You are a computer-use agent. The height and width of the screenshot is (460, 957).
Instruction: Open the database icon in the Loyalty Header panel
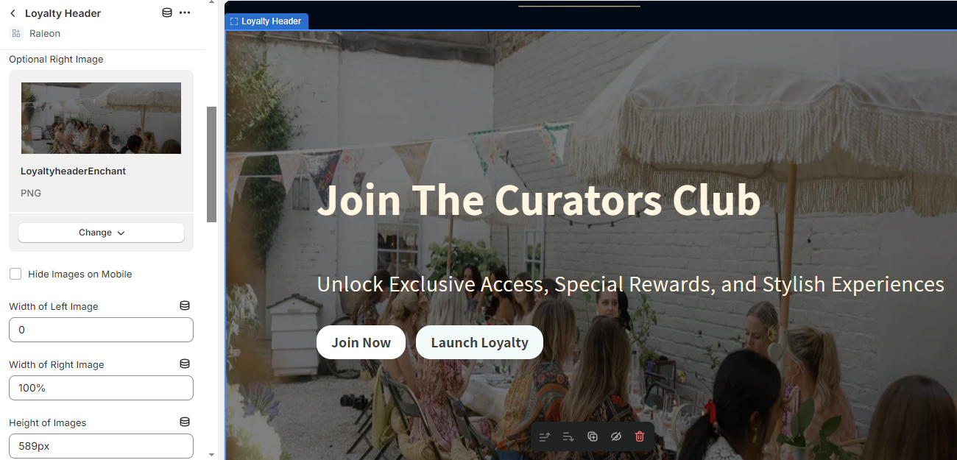point(167,13)
